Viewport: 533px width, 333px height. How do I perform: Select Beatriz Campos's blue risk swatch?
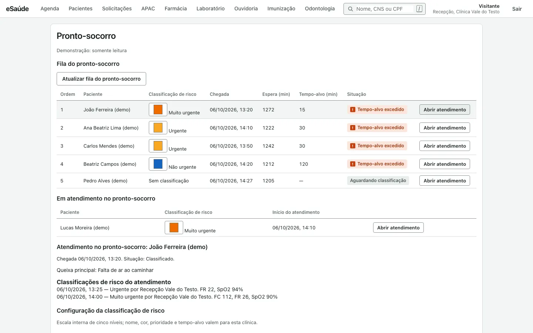(158, 164)
